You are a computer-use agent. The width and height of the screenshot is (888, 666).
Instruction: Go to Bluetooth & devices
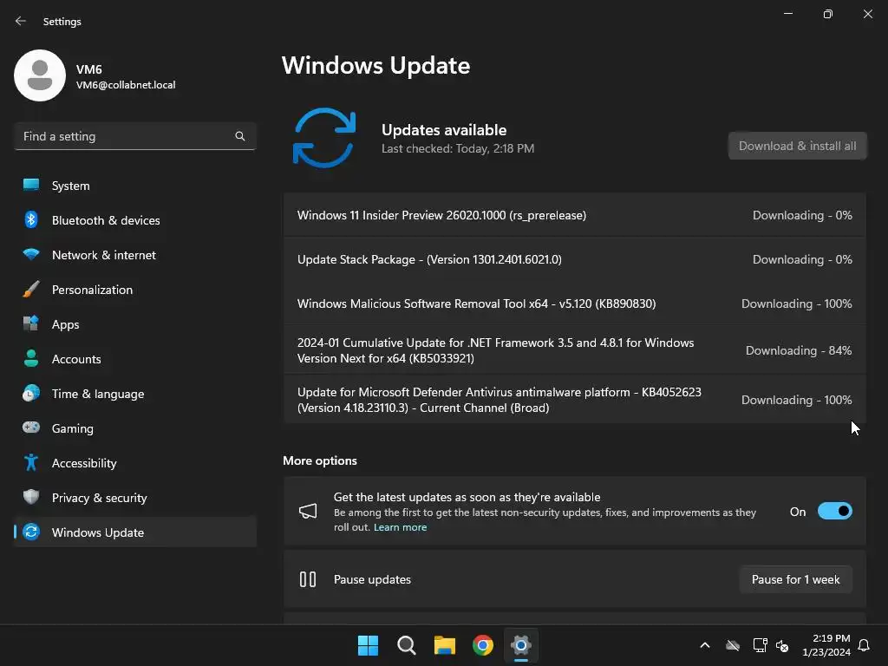[134, 220]
